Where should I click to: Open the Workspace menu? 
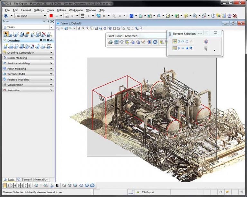tap(76, 10)
